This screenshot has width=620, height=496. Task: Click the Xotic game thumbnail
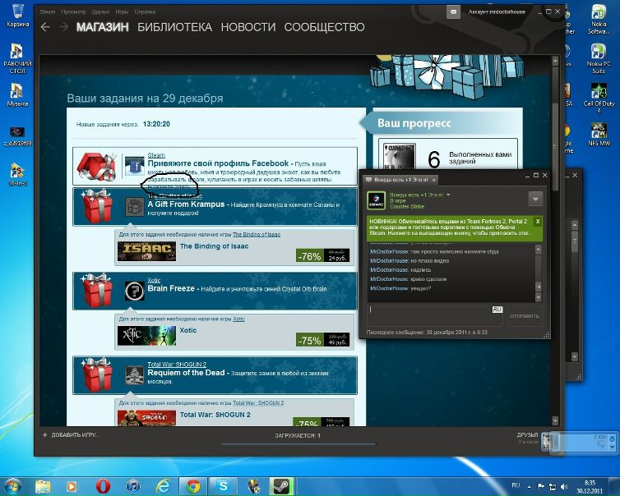[146, 337]
